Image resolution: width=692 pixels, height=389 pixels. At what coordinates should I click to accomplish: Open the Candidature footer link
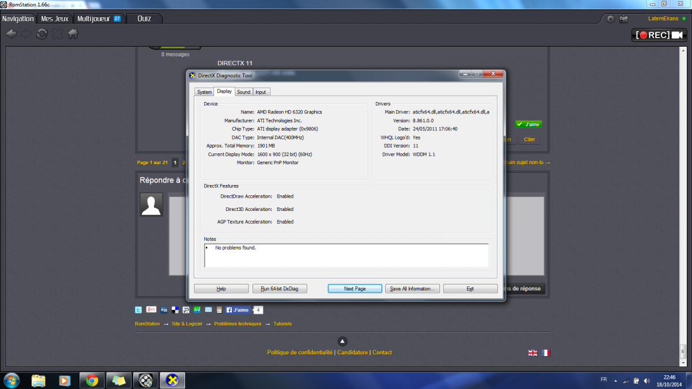pos(352,353)
